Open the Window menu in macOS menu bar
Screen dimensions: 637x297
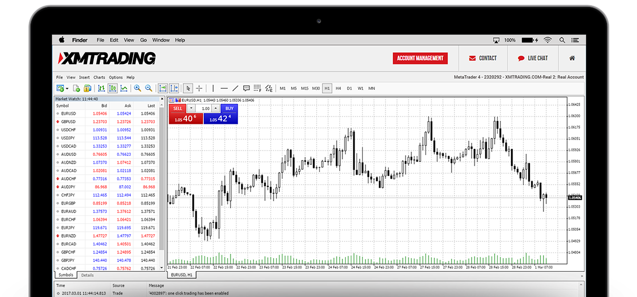point(161,40)
